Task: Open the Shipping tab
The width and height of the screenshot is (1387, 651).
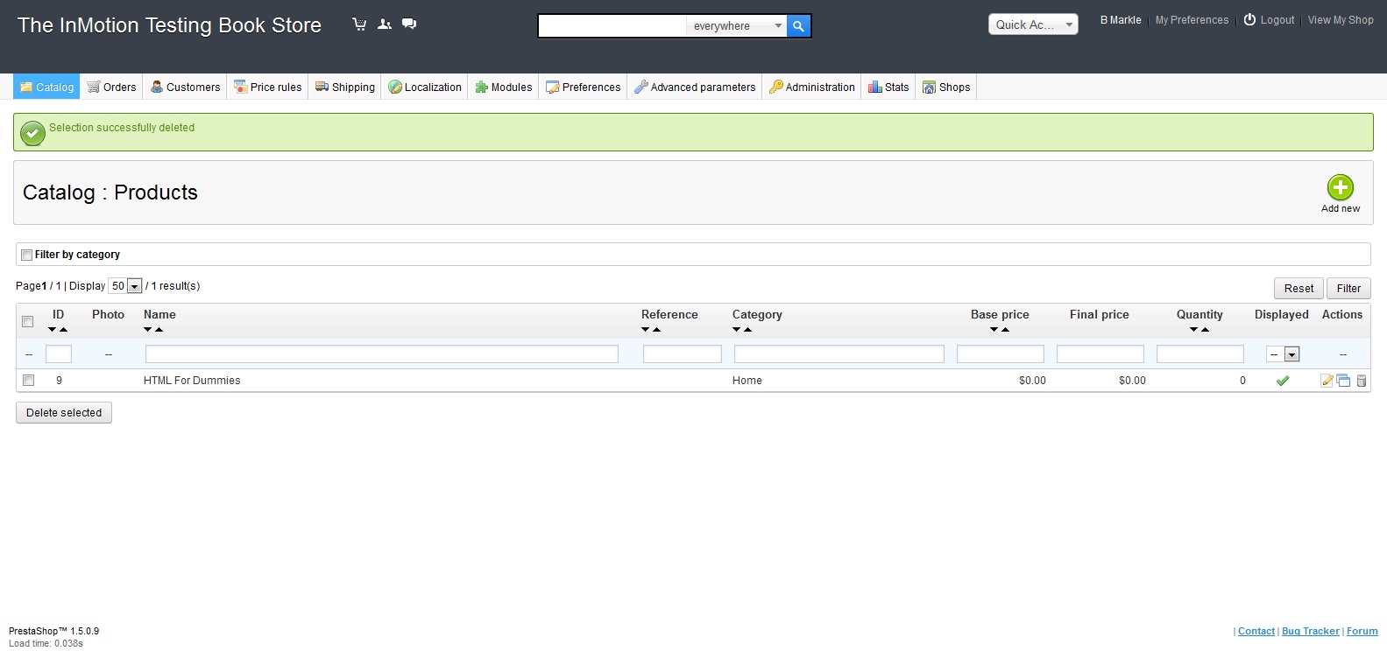Action: pos(344,87)
